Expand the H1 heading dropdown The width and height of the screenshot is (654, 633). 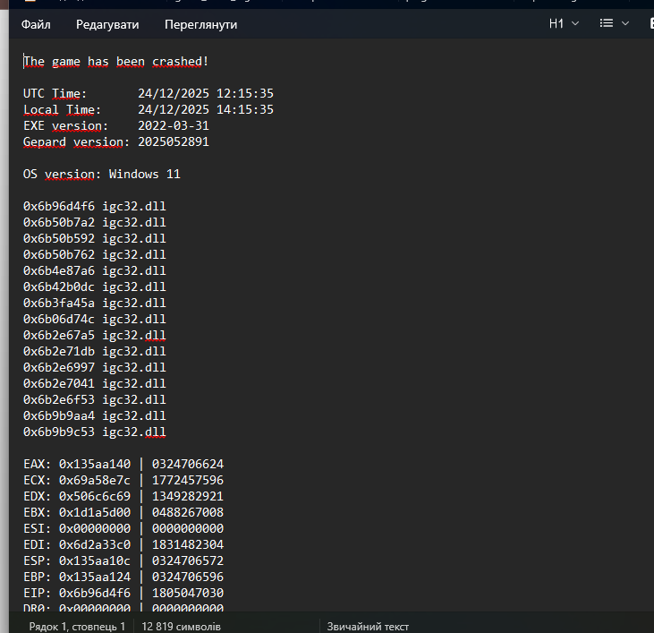point(564,23)
